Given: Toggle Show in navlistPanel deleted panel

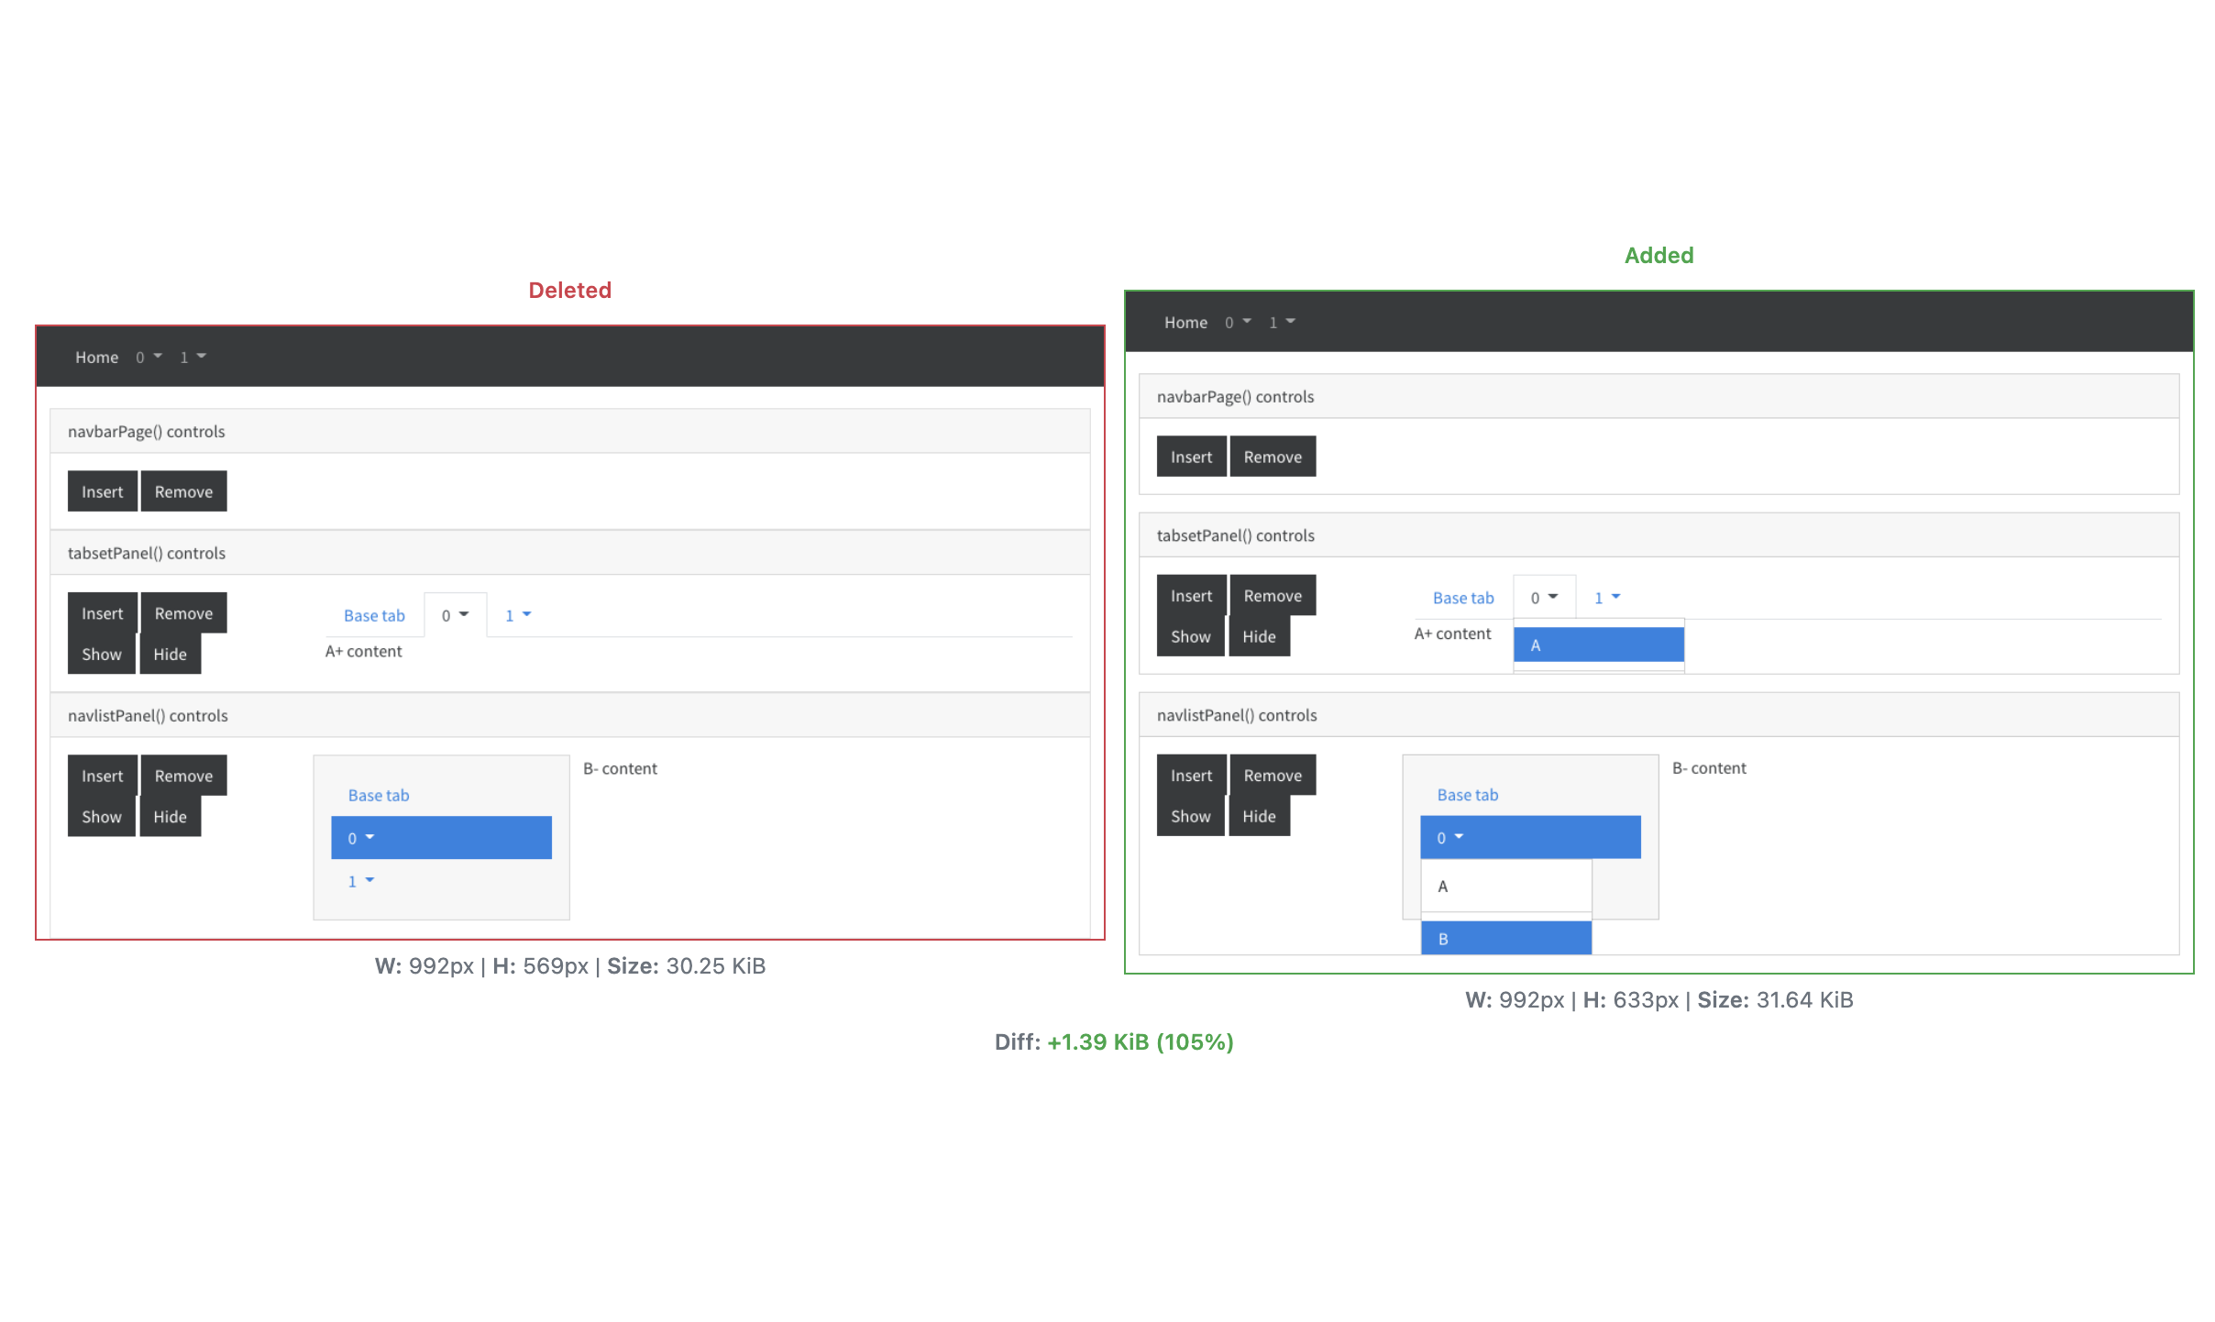Looking at the screenshot, I should point(101,815).
